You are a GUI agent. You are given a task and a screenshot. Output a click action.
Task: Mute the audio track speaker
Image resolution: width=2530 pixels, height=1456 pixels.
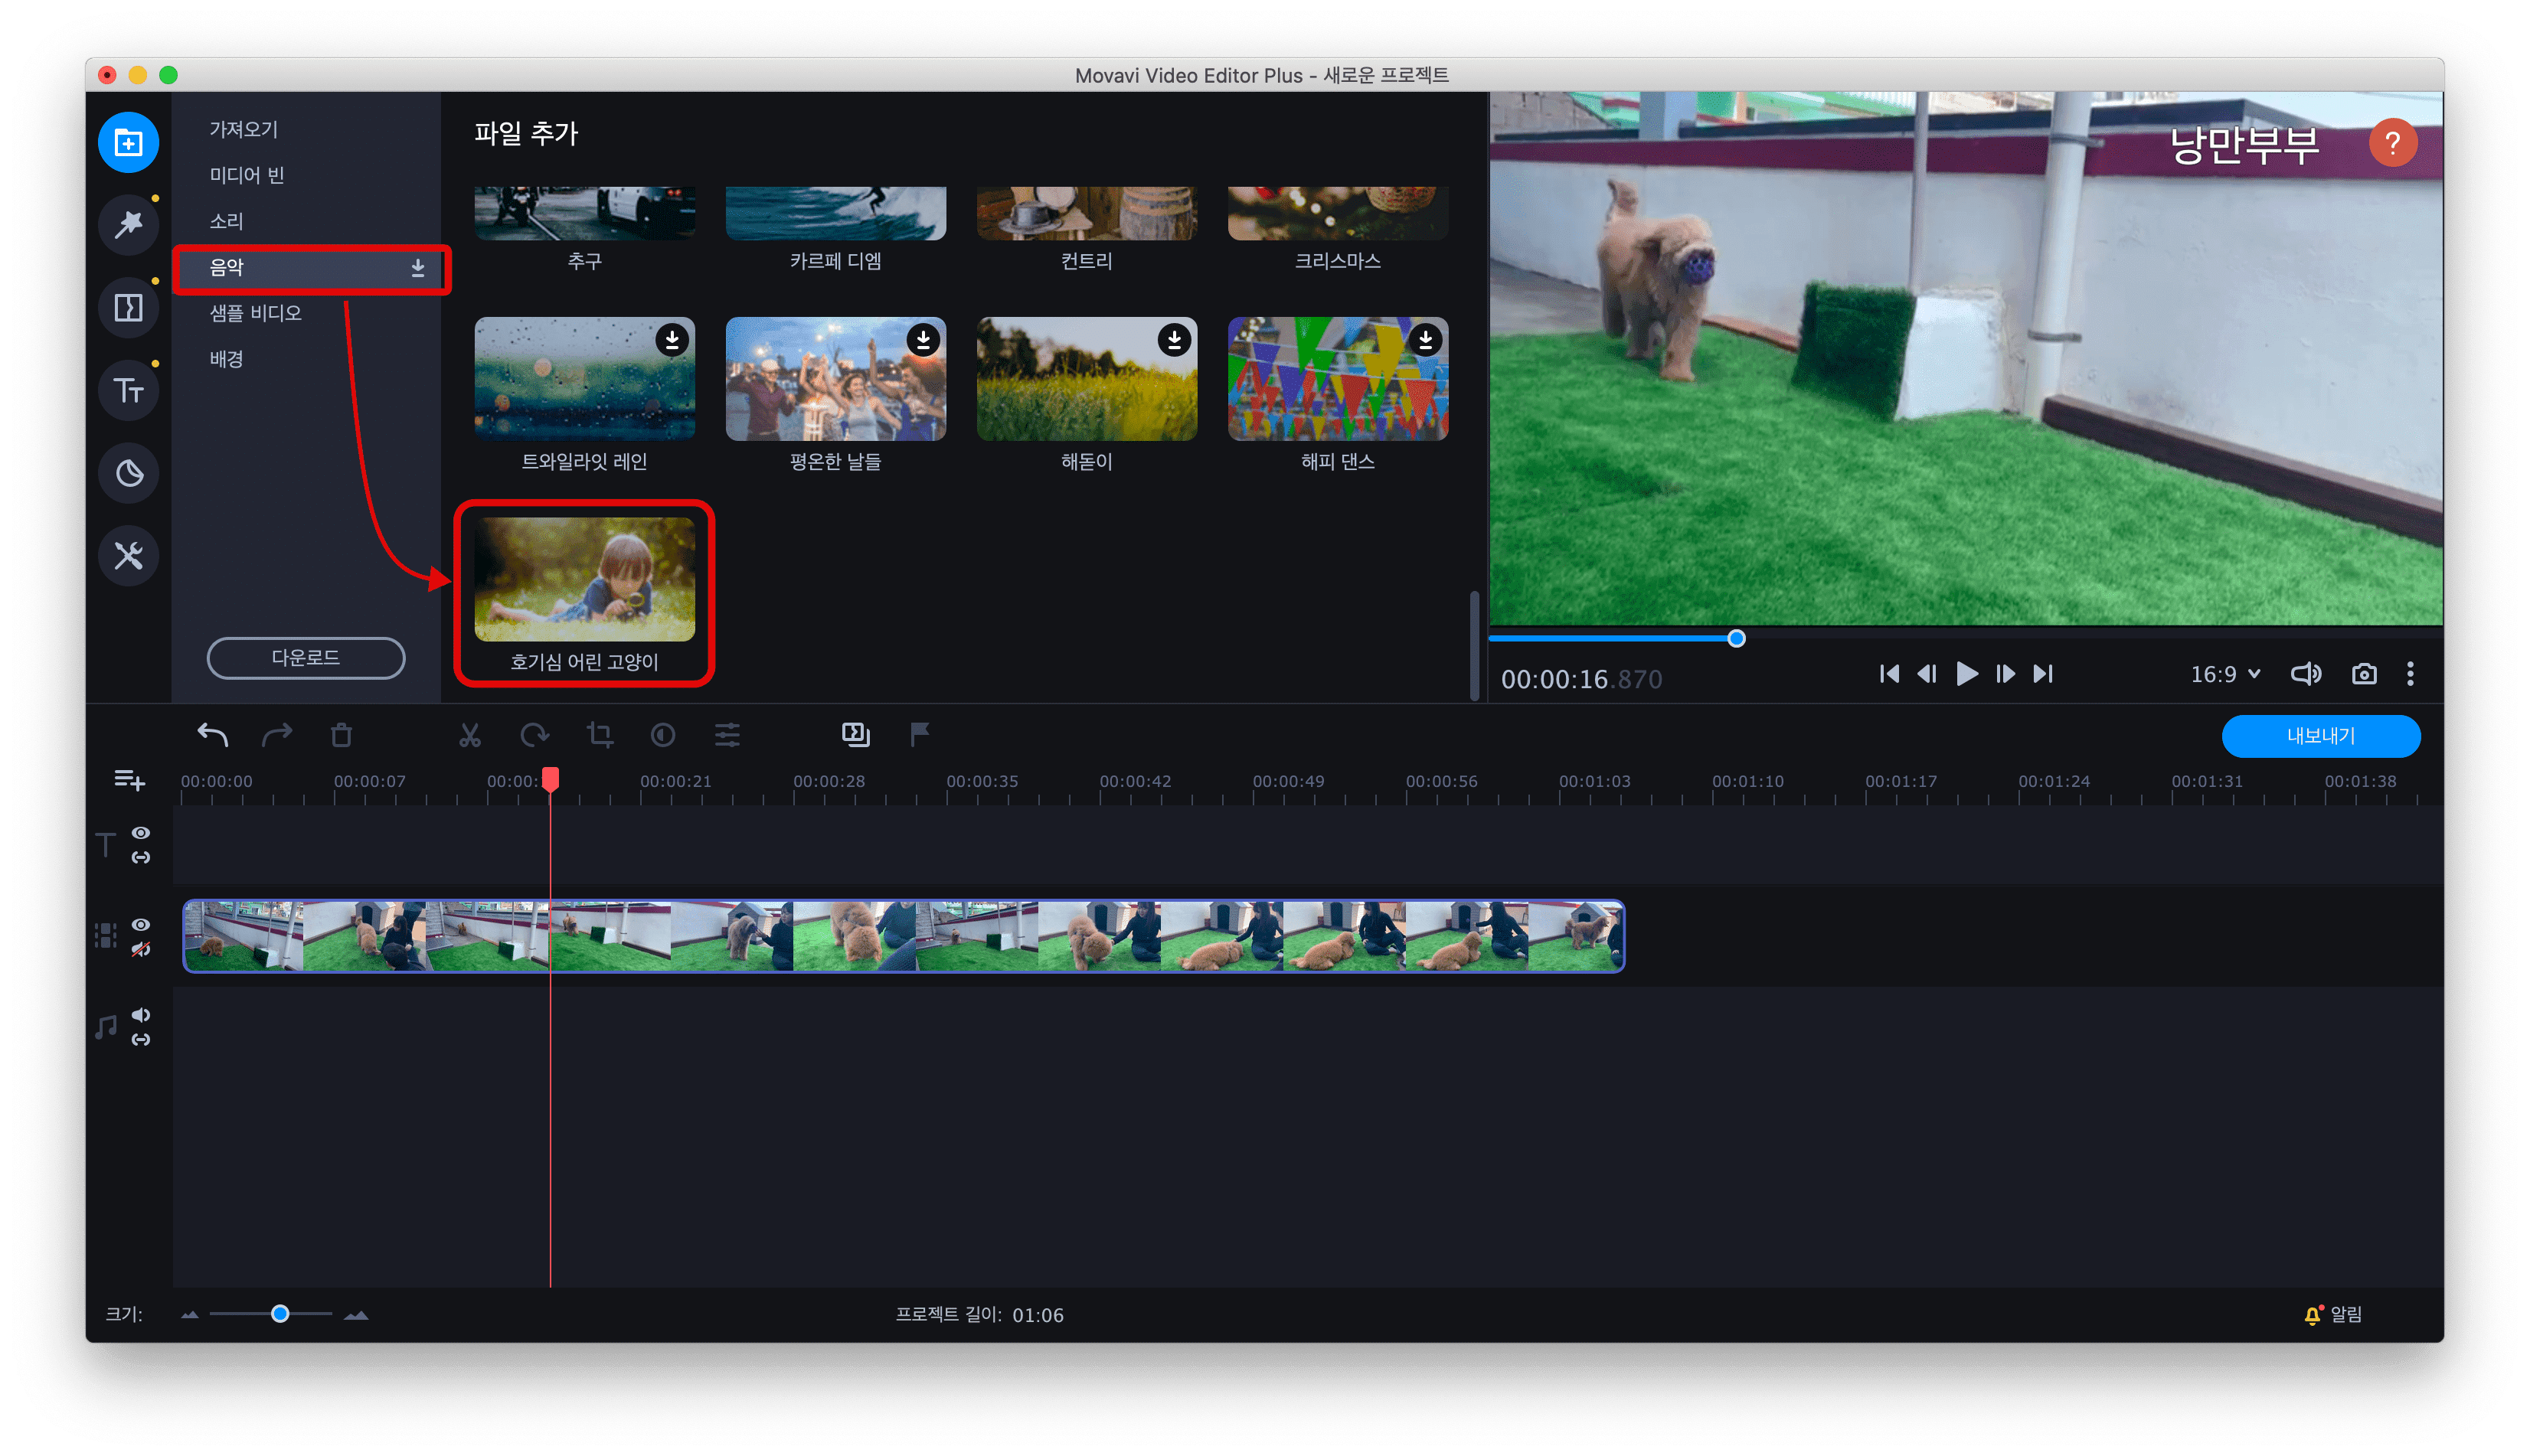click(141, 1015)
